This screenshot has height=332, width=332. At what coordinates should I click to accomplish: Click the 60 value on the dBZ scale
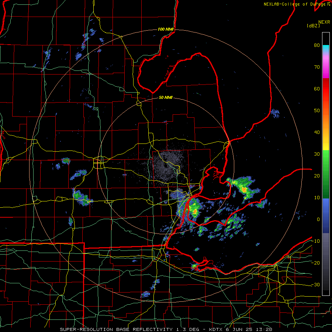pos(317,89)
